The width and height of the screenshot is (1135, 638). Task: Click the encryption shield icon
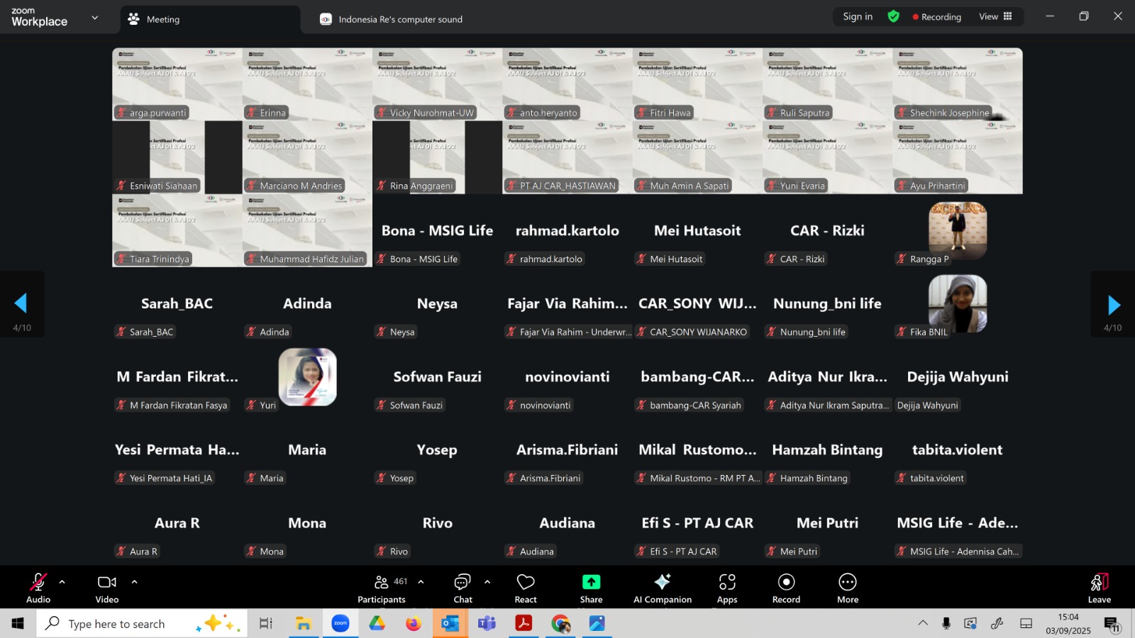coord(894,16)
